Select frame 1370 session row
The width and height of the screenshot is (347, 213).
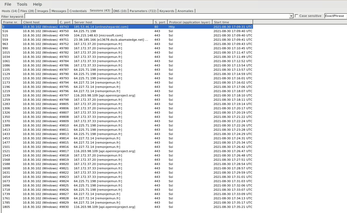click(127, 121)
